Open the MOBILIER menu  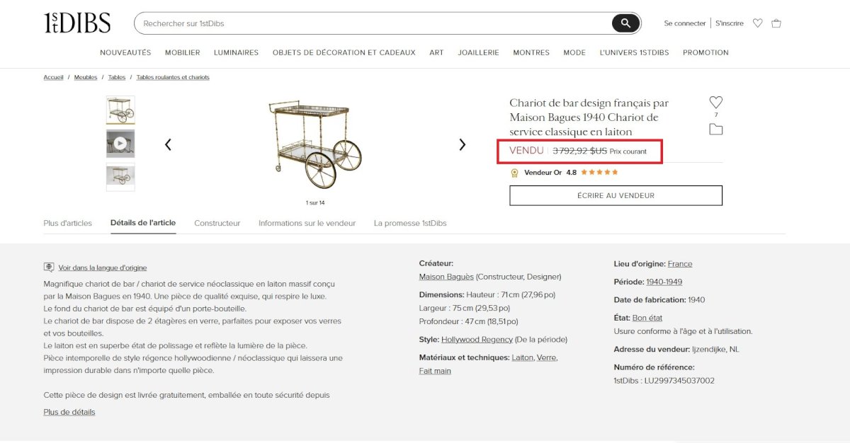click(183, 52)
